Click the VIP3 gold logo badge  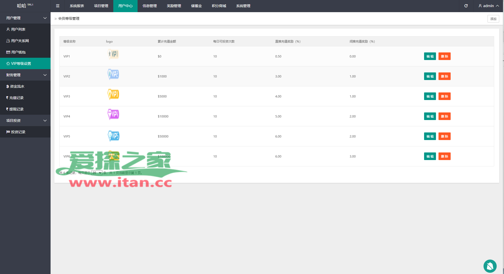tap(113, 94)
